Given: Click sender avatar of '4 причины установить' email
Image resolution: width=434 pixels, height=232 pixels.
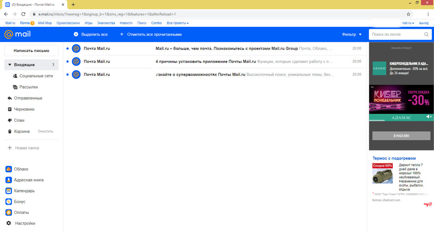Looking at the screenshot, I should 76,61.
